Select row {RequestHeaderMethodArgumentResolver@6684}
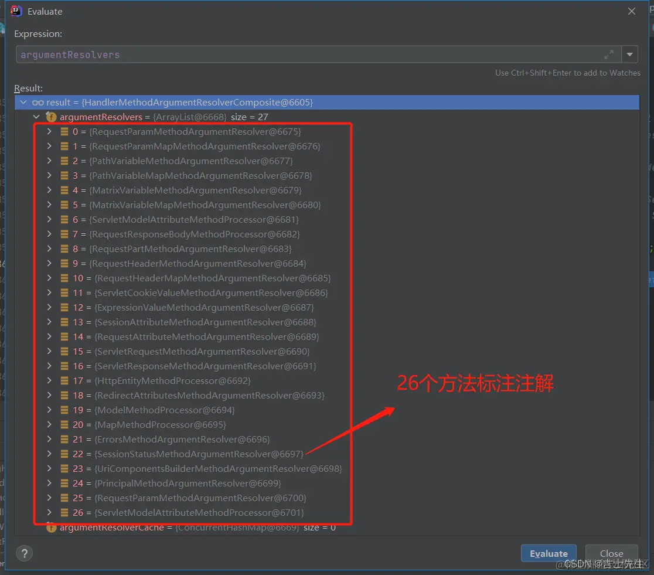654x575 pixels. [x=327, y=263]
